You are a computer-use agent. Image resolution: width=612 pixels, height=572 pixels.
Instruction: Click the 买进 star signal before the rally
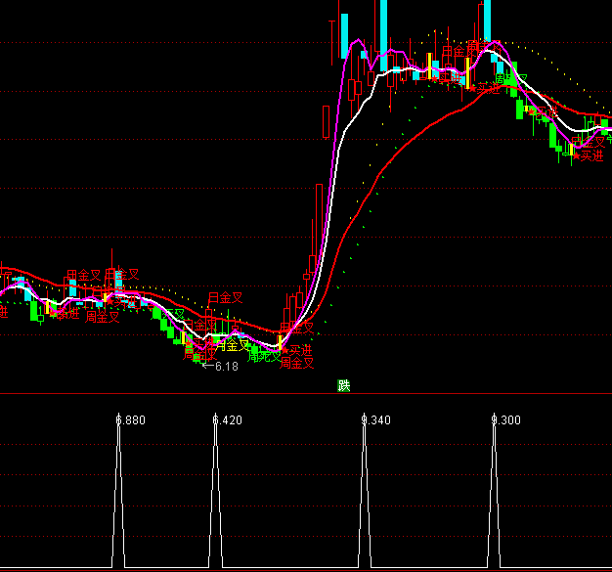click(x=296, y=349)
